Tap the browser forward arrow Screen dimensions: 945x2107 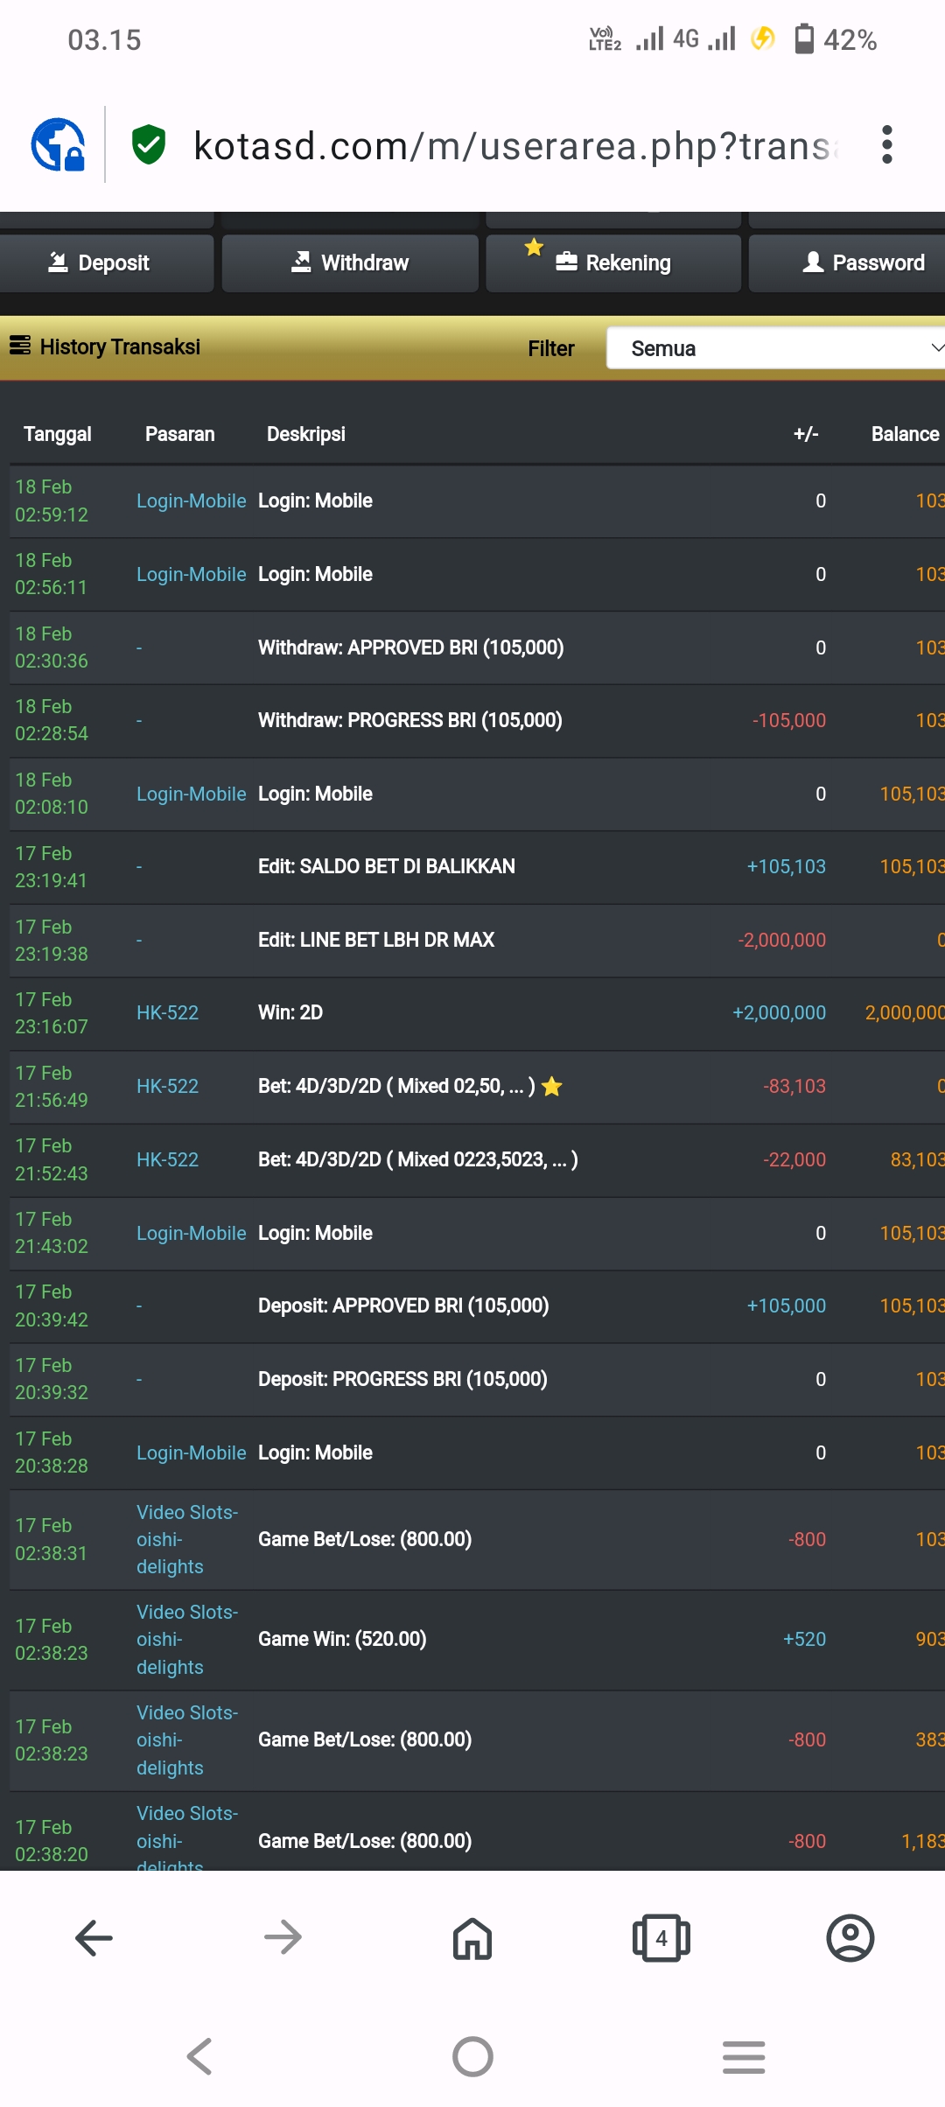click(283, 1937)
